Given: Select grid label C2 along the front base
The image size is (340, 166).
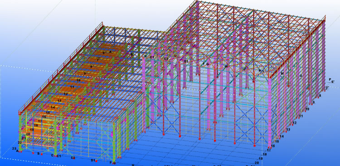Looking at the screenshot, I should tap(73, 158).
